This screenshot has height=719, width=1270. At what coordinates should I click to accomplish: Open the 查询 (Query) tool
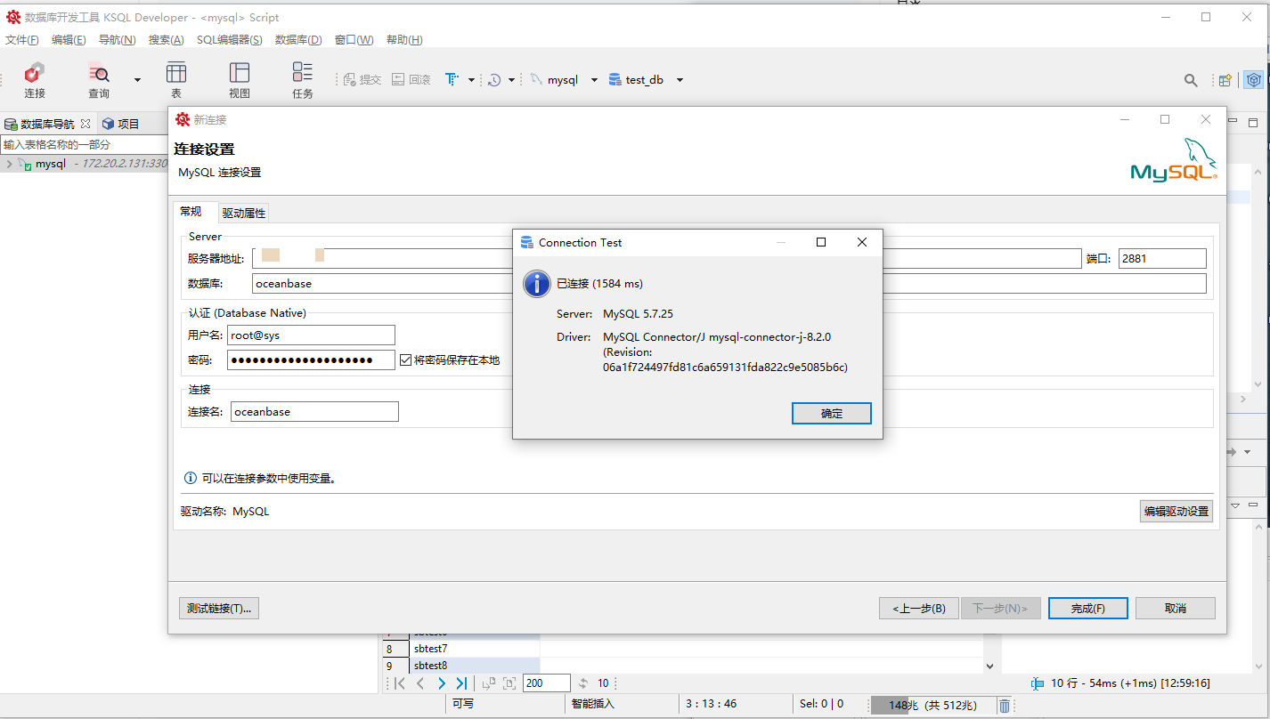tap(99, 79)
